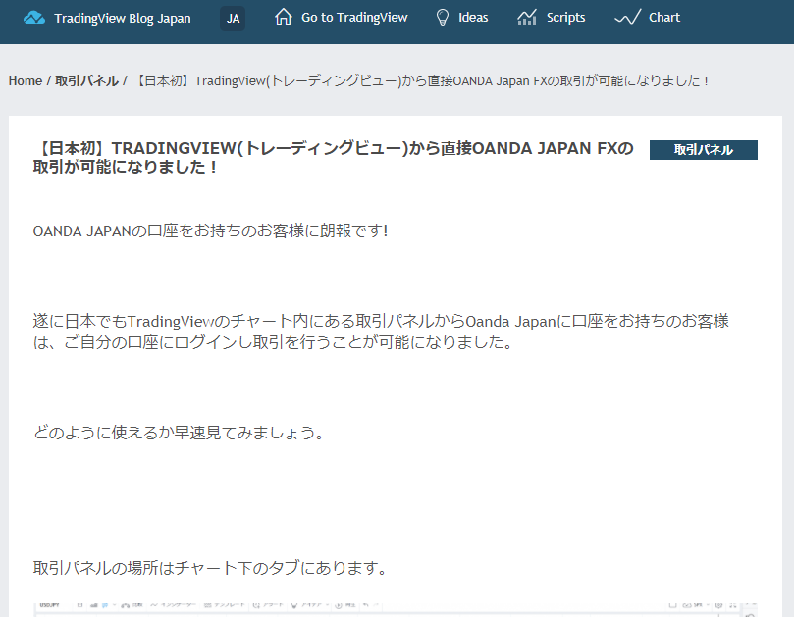Viewport: 794px width, 617px height.
Task: Click the TradingView cloud logo icon
Action: point(34,18)
